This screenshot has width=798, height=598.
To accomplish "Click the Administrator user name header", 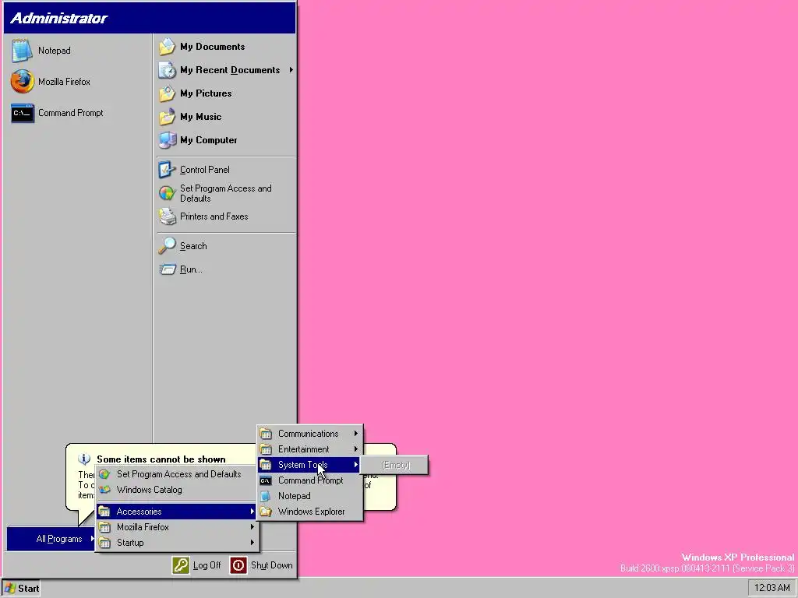I will [x=58, y=19].
